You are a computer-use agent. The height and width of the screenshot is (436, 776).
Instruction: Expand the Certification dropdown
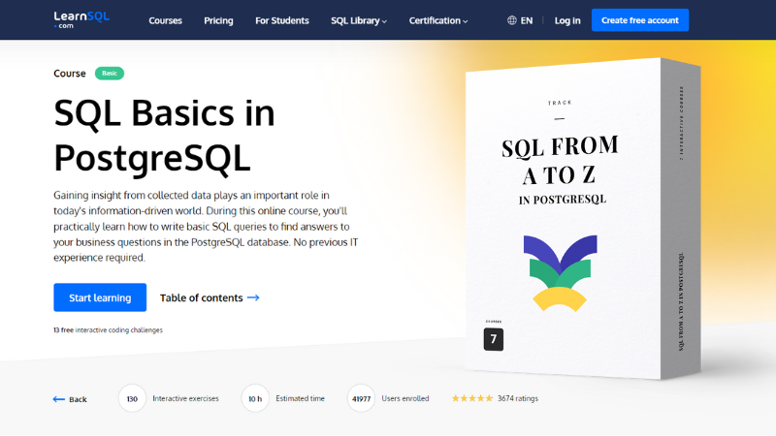point(438,20)
